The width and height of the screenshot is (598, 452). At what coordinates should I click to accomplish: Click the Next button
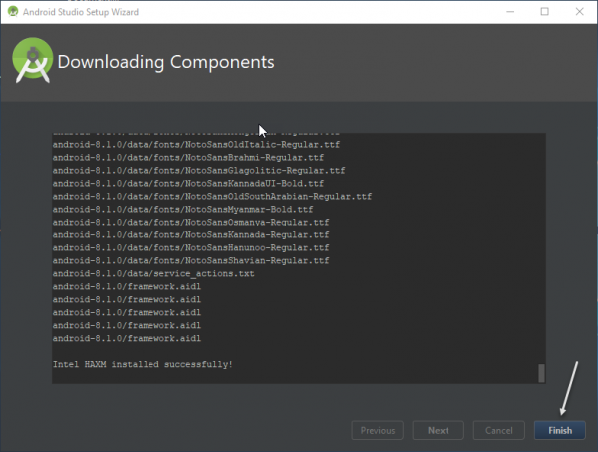click(x=438, y=430)
